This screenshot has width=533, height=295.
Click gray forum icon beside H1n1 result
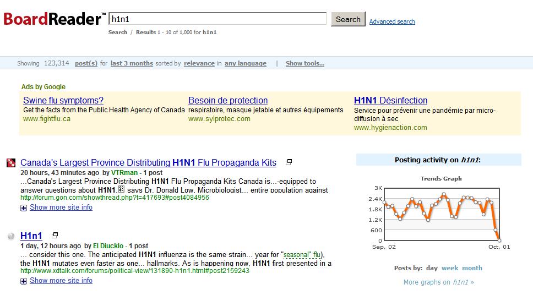(x=11, y=236)
